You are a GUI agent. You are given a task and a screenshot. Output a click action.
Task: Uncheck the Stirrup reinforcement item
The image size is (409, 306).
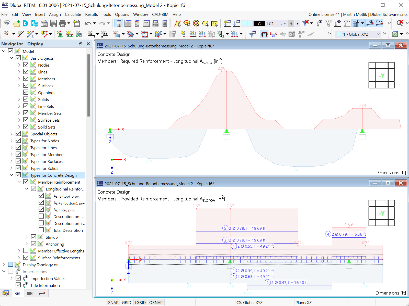(33, 237)
